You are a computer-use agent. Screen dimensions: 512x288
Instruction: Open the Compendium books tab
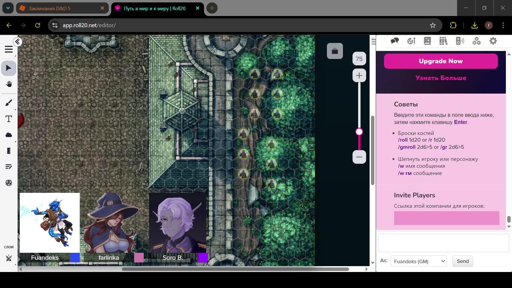point(443,41)
